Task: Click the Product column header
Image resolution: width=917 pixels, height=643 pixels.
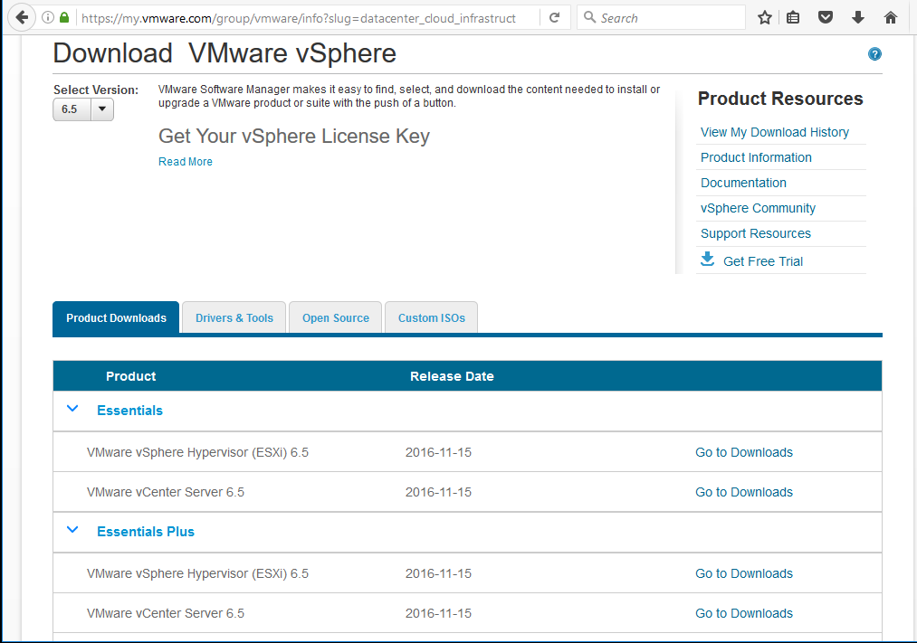Action: [131, 376]
